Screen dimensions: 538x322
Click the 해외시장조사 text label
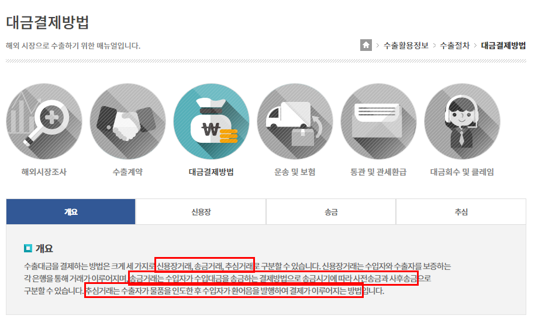44,172
